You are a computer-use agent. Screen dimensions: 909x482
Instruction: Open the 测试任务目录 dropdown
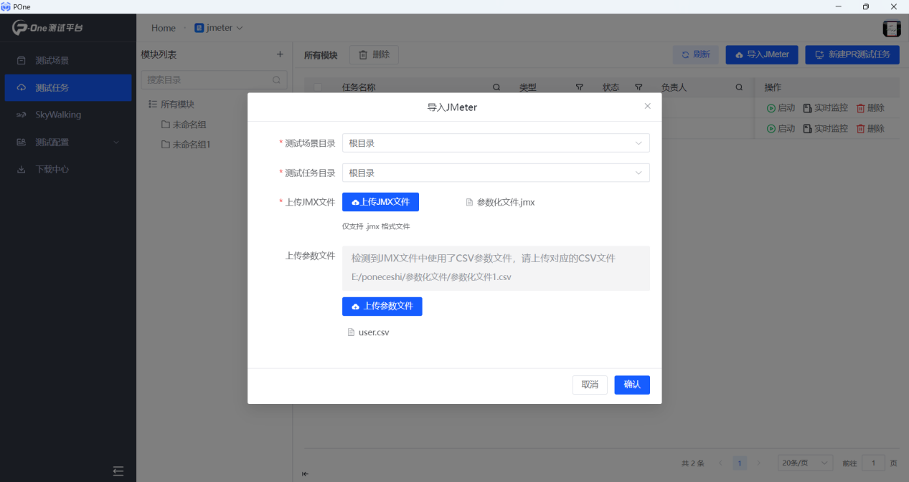(496, 173)
